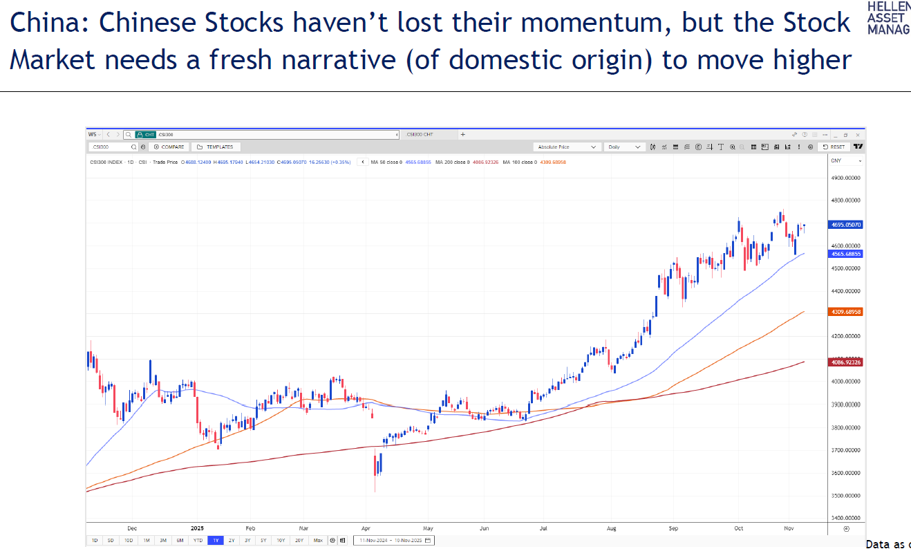Collapse the indicator legend arrow
This screenshot has height=558, width=911.
363,162
